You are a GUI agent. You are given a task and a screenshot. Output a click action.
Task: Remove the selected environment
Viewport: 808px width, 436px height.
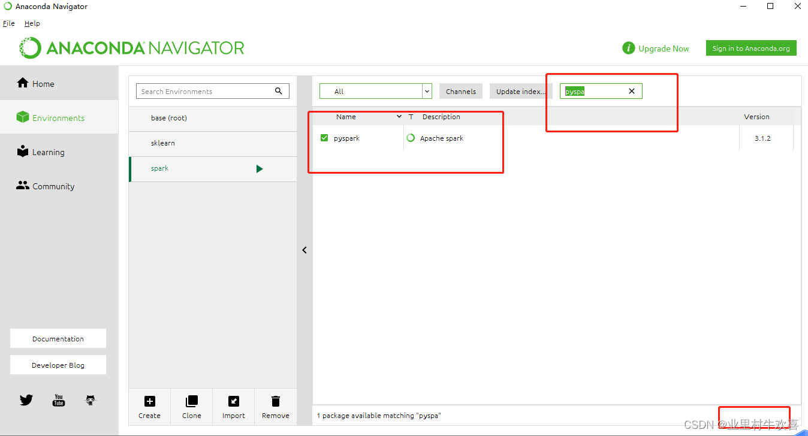click(276, 407)
